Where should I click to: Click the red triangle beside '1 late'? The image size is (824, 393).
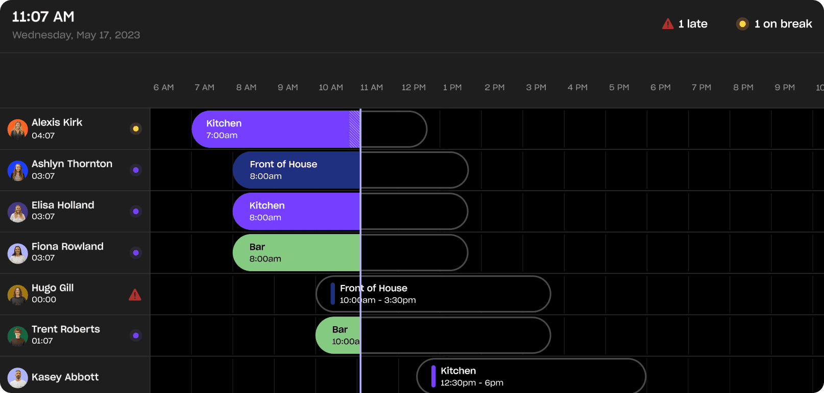(x=668, y=24)
